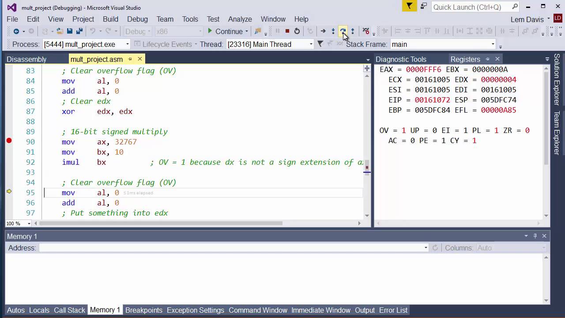Click the Find in Files icon

[258, 31]
